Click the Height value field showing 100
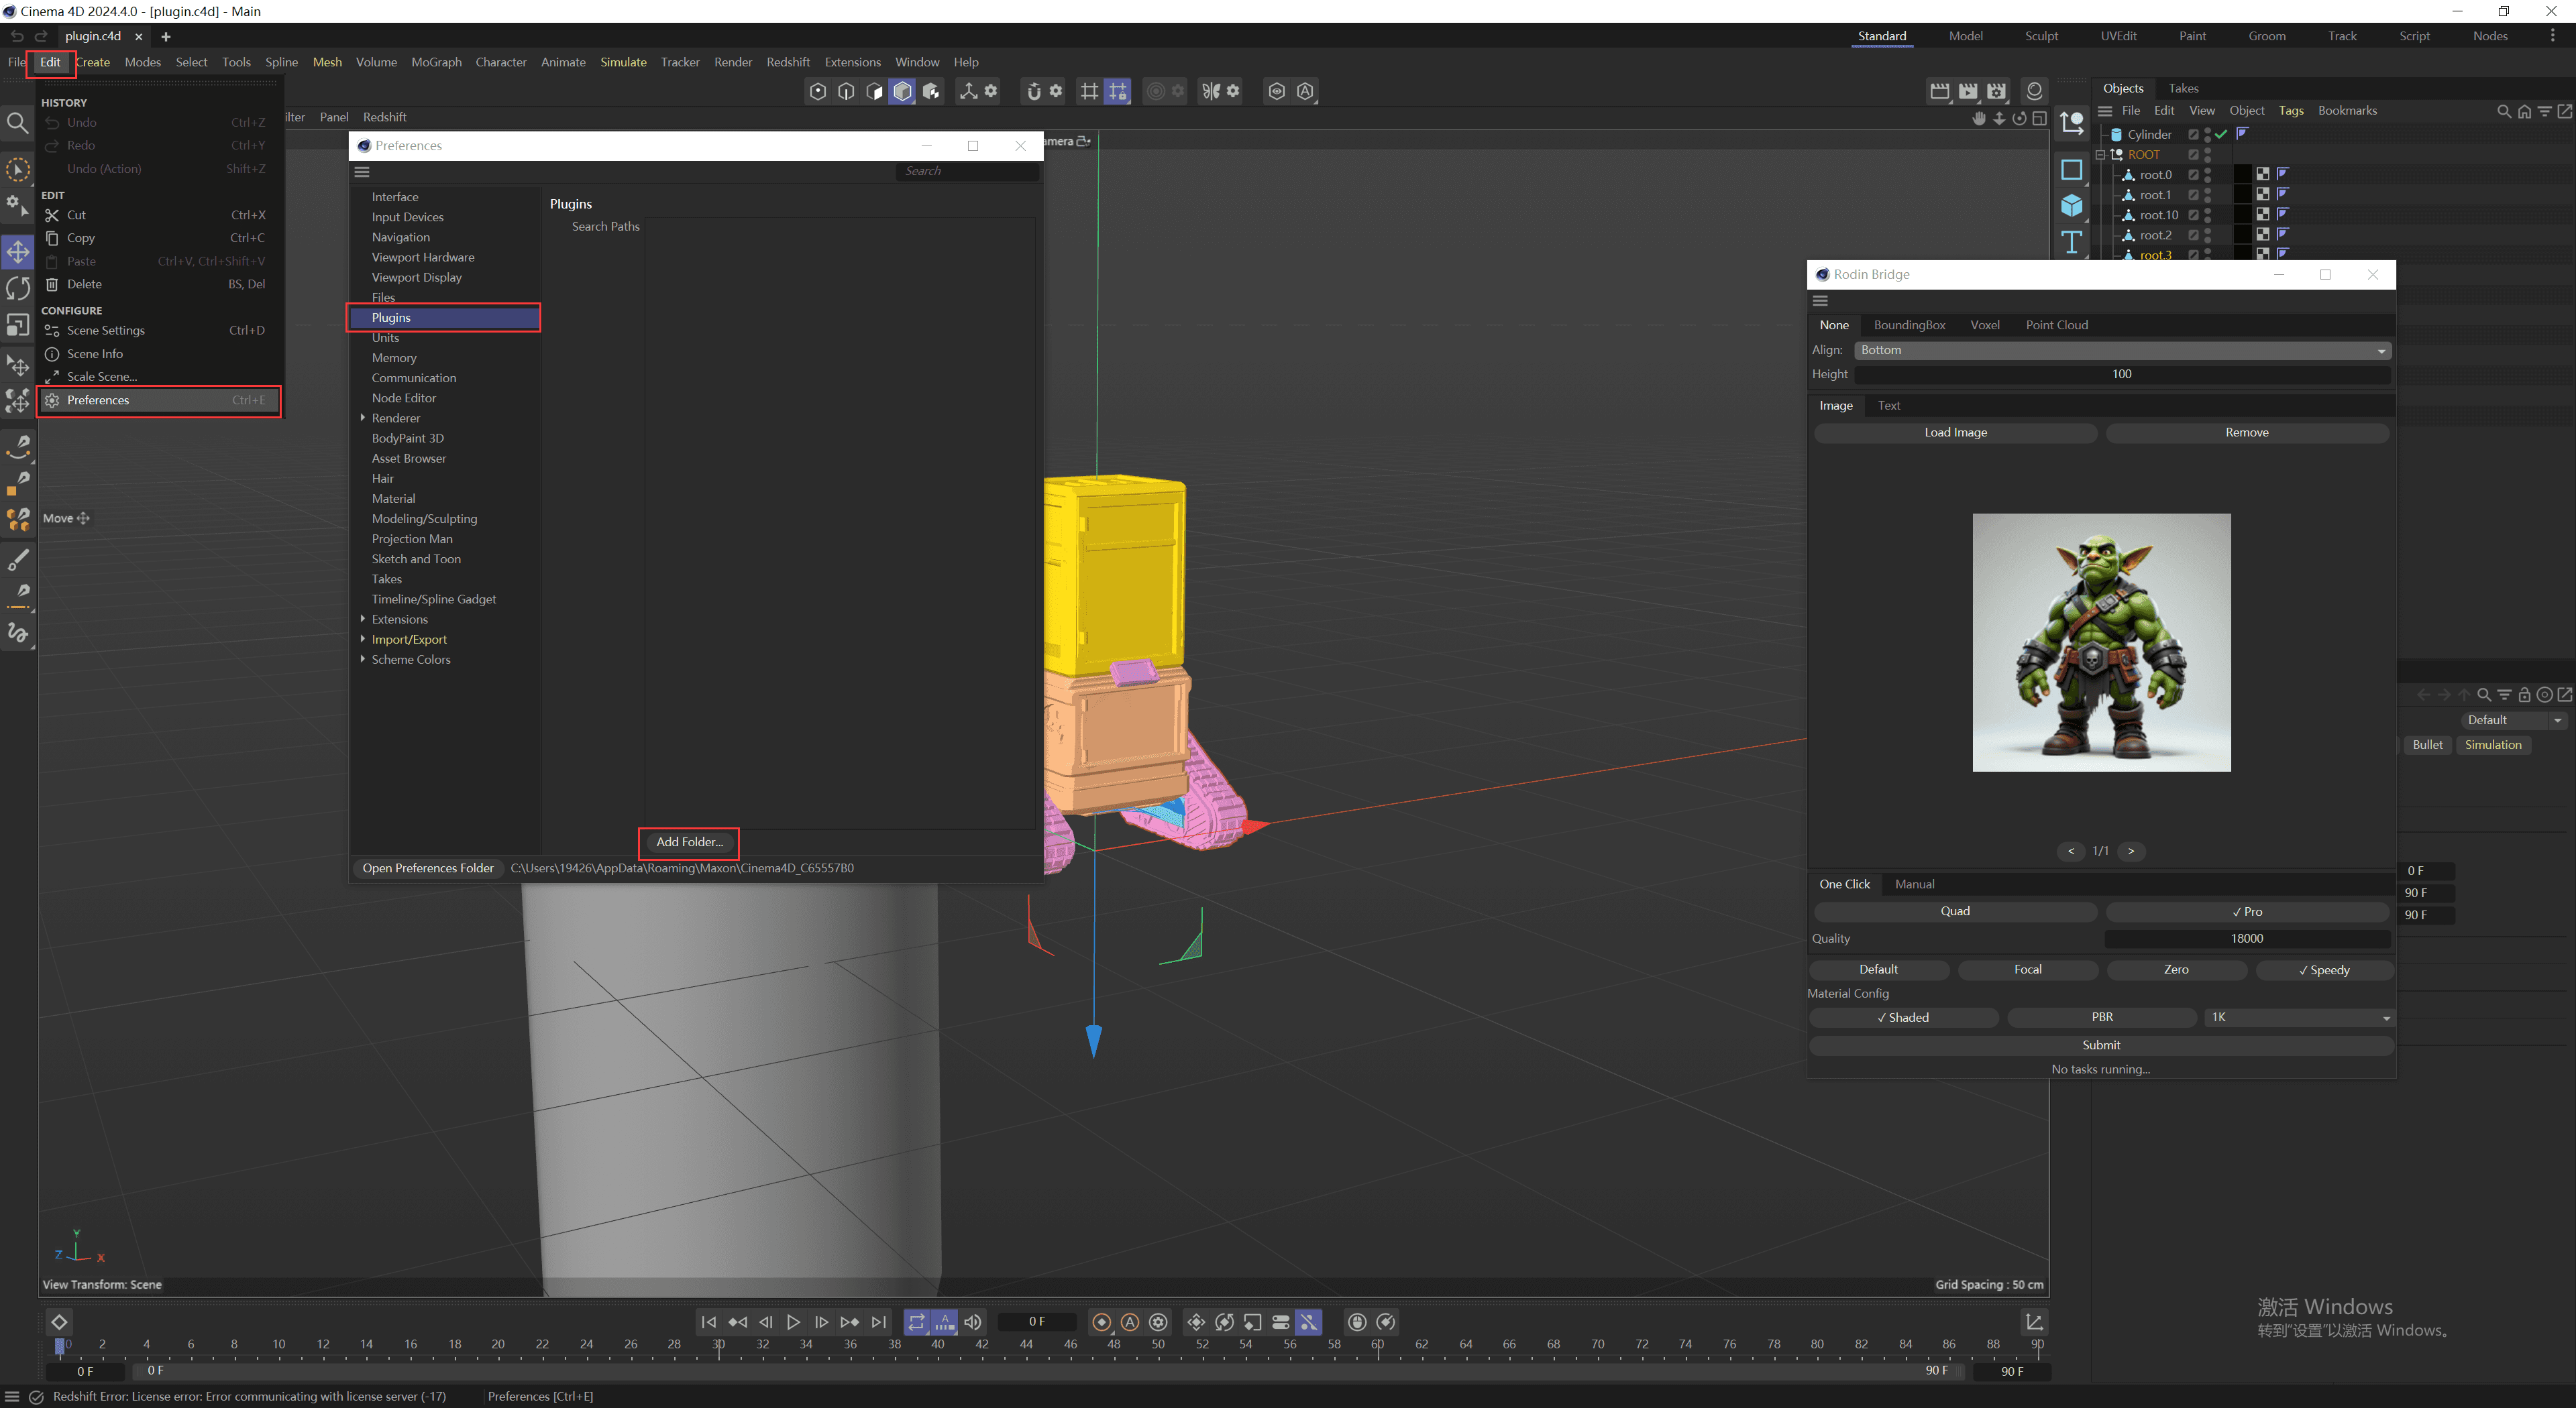This screenshot has width=2576, height=1408. pyautogui.click(x=2122, y=375)
